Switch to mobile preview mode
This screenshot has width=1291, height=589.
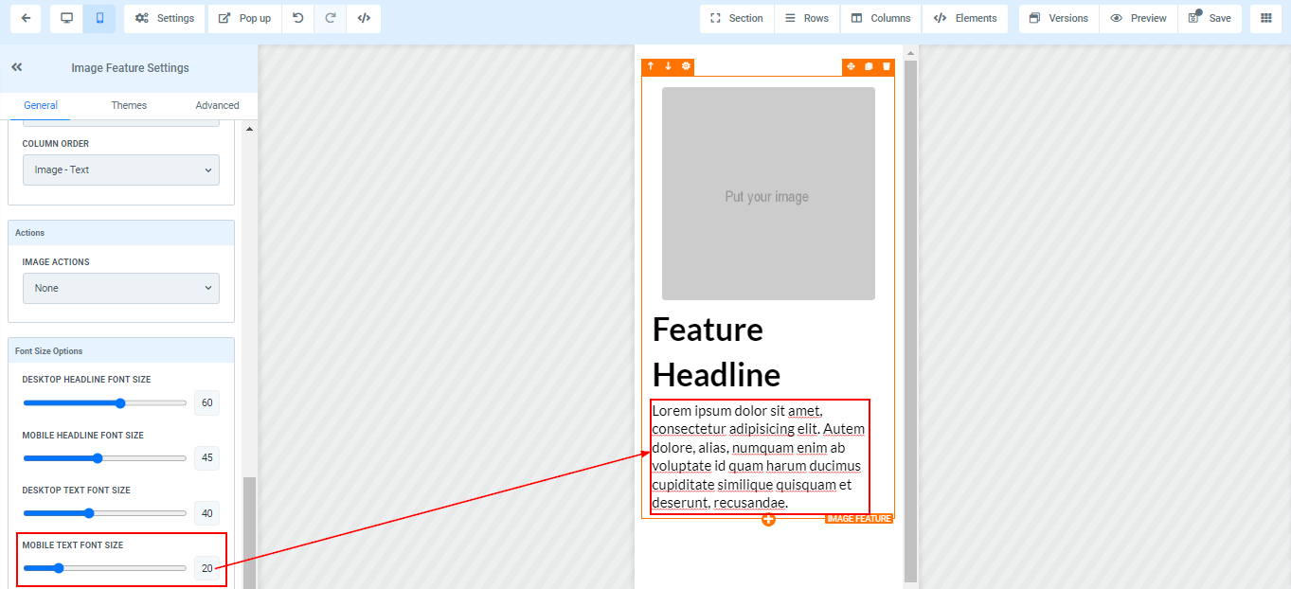click(x=99, y=18)
